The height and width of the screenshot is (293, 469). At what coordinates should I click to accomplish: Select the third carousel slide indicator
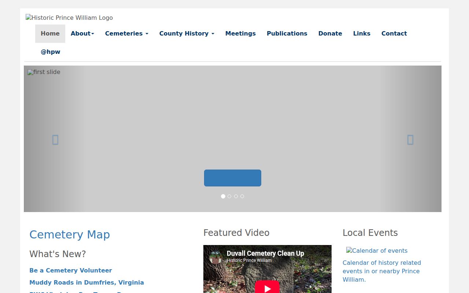coord(236,196)
